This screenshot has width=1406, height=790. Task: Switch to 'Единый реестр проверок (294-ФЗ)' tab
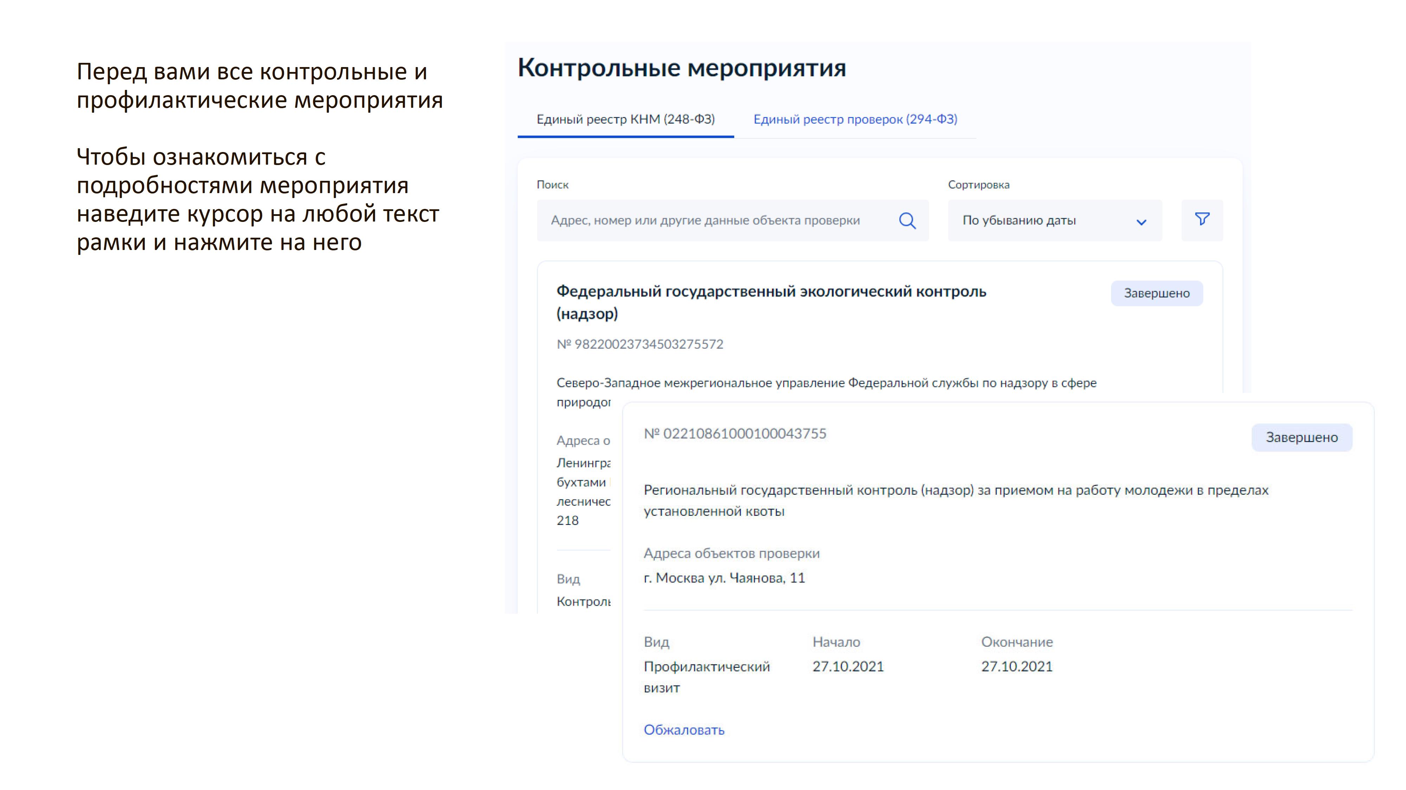(x=855, y=119)
